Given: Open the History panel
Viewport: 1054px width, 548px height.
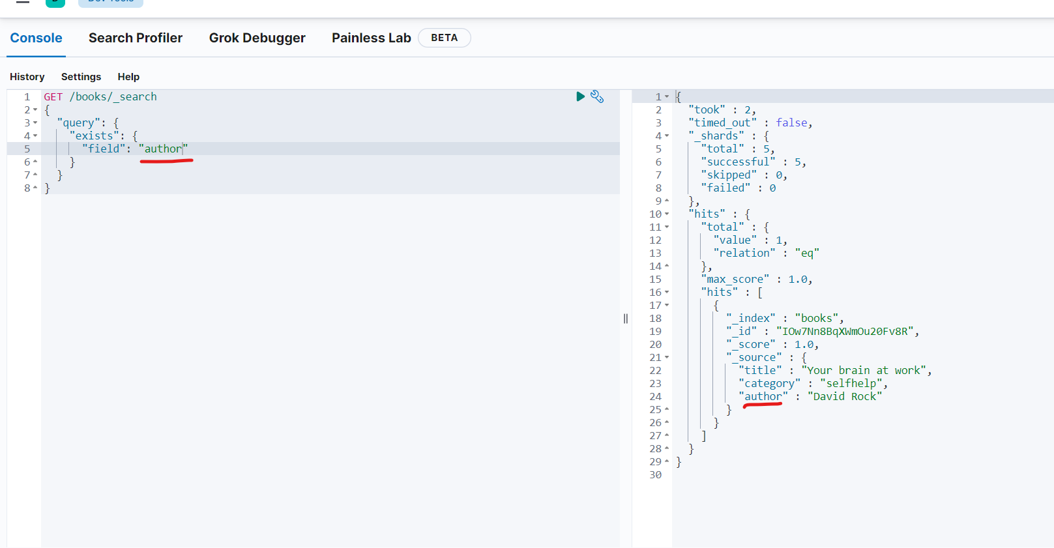Looking at the screenshot, I should 27,77.
